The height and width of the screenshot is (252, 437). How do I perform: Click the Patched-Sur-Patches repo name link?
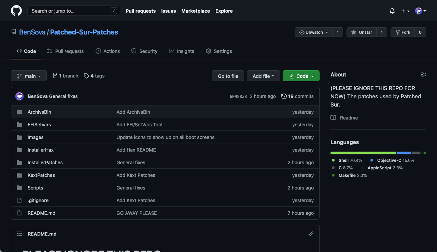(84, 32)
